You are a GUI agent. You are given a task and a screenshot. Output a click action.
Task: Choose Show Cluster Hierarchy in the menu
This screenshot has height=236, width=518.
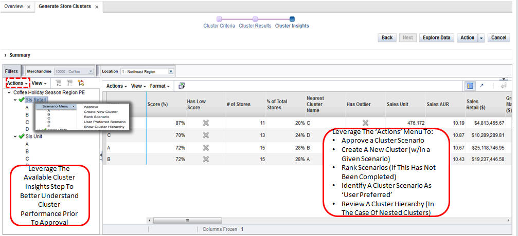point(104,127)
